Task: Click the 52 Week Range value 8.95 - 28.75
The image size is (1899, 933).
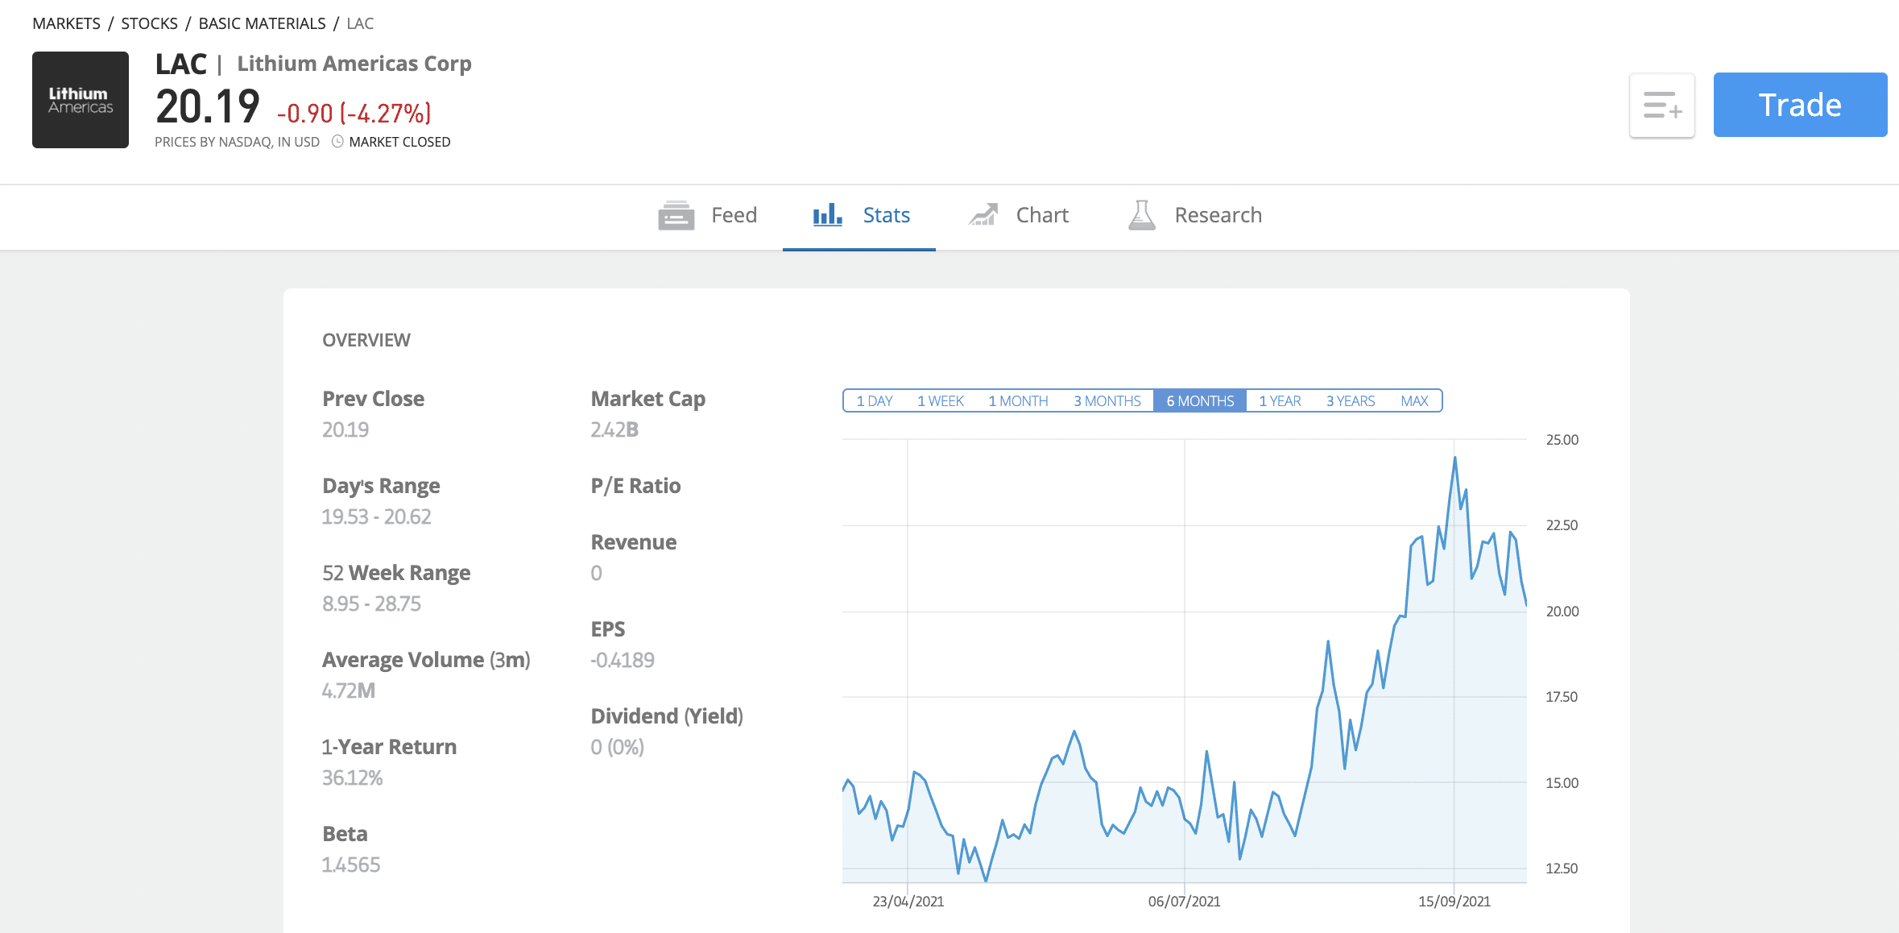Action: 371,603
